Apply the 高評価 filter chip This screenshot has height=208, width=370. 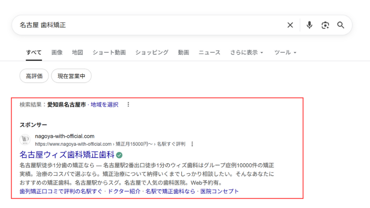[x=34, y=76]
